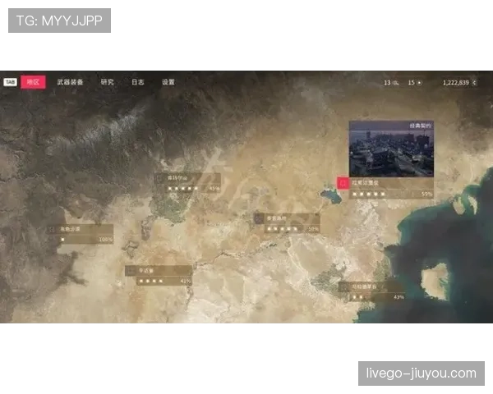Click the 1,222,839 currency counter

click(x=459, y=83)
